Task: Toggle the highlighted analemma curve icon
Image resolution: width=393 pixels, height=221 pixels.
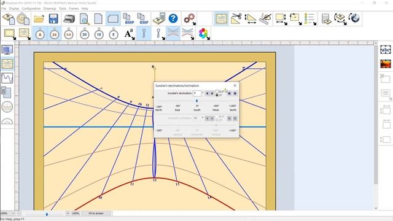Action: pyautogui.click(x=144, y=34)
